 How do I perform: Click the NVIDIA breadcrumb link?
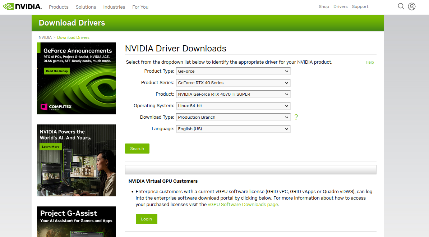coord(45,37)
